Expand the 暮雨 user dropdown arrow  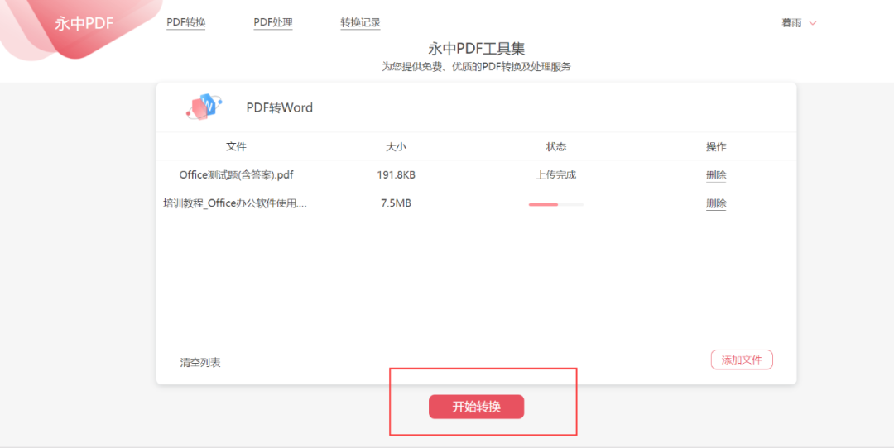tap(813, 23)
